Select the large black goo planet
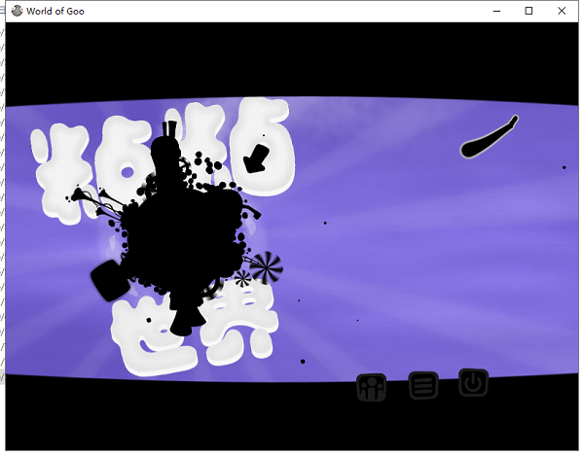The height and width of the screenshot is (456, 584). 183,234
